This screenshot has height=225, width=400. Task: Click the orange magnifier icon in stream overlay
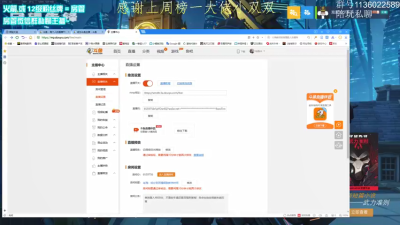293,12
